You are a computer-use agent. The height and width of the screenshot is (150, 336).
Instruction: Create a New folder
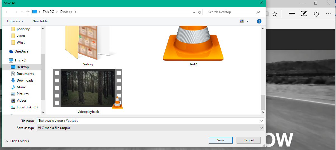pos(40,21)
